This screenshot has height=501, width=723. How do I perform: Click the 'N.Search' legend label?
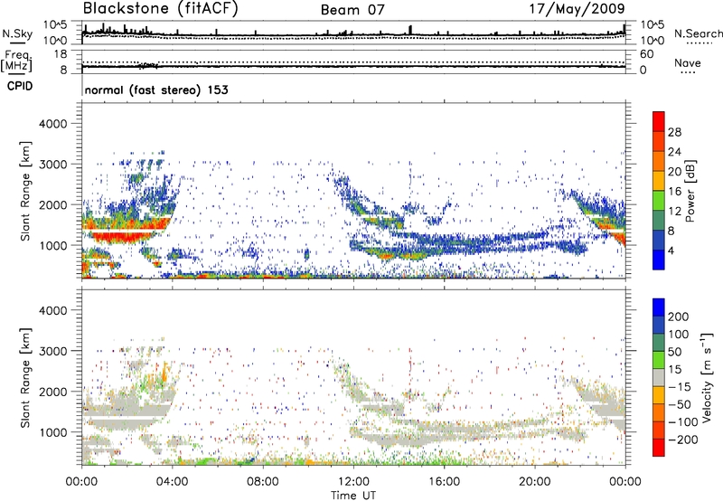(x=699, y=33)
